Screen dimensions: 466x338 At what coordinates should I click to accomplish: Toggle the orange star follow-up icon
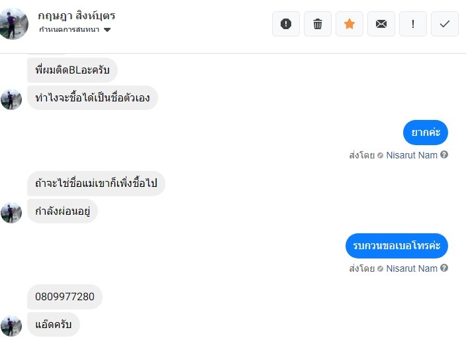pyautogui.click(x=349, y=24)
